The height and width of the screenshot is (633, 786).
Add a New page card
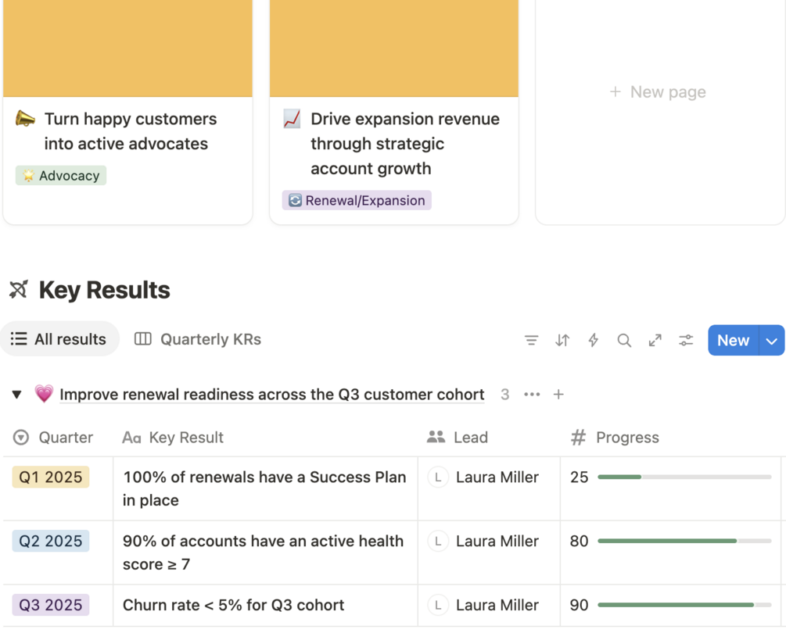point(659,92)
